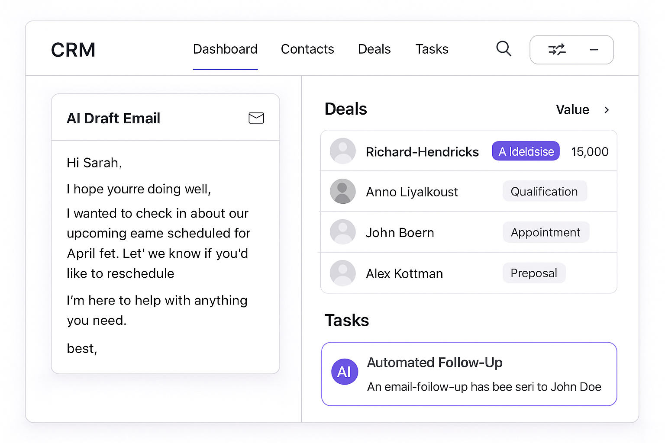
Task: Click the 'I hope yourre doing well' line
Action: (x=139, y=189)
